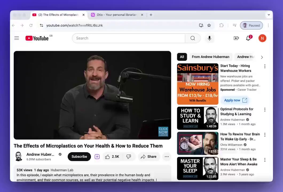Dislike the video with thumbs down
This screenshot has width=283, height=192.
point(129,157)
